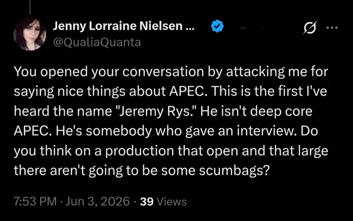The width and height of the screenshot is (353, 221).
Task: Open the Grok slashed-circle icon
Action: (310, 28)
